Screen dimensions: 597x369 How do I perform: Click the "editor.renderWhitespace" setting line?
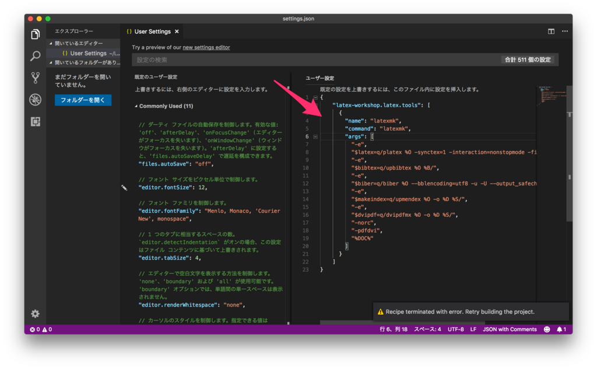(191, 305)
